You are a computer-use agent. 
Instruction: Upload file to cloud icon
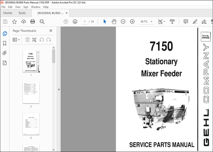point(23,22)
